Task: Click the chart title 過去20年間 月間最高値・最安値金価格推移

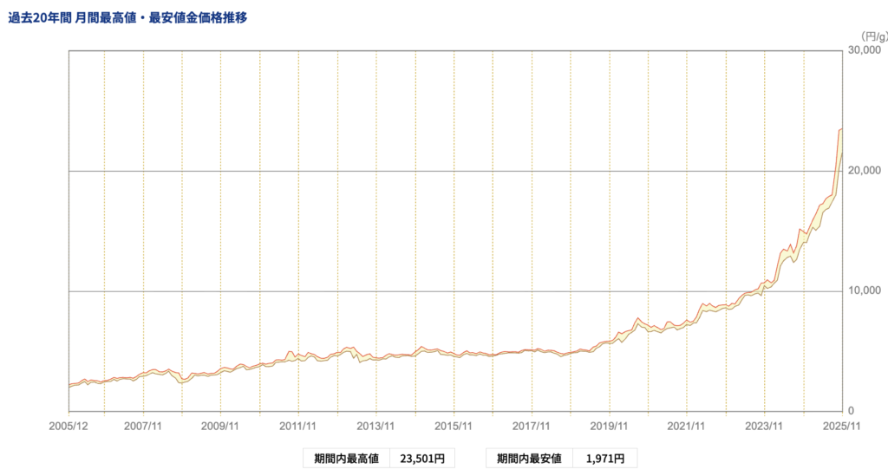Action: (127, 17)
